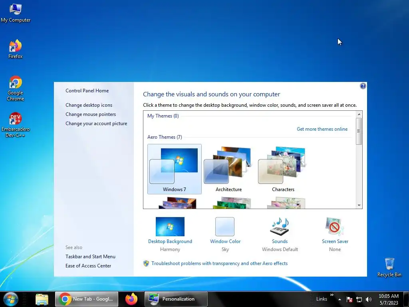Click the theme list scroll up arrow
The image size is (409, 307).
(x=359, y=114)
